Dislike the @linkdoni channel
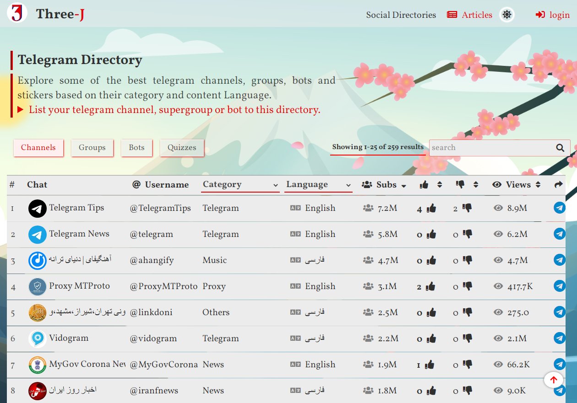Viewport: 577px width, 403px height. 467,312
